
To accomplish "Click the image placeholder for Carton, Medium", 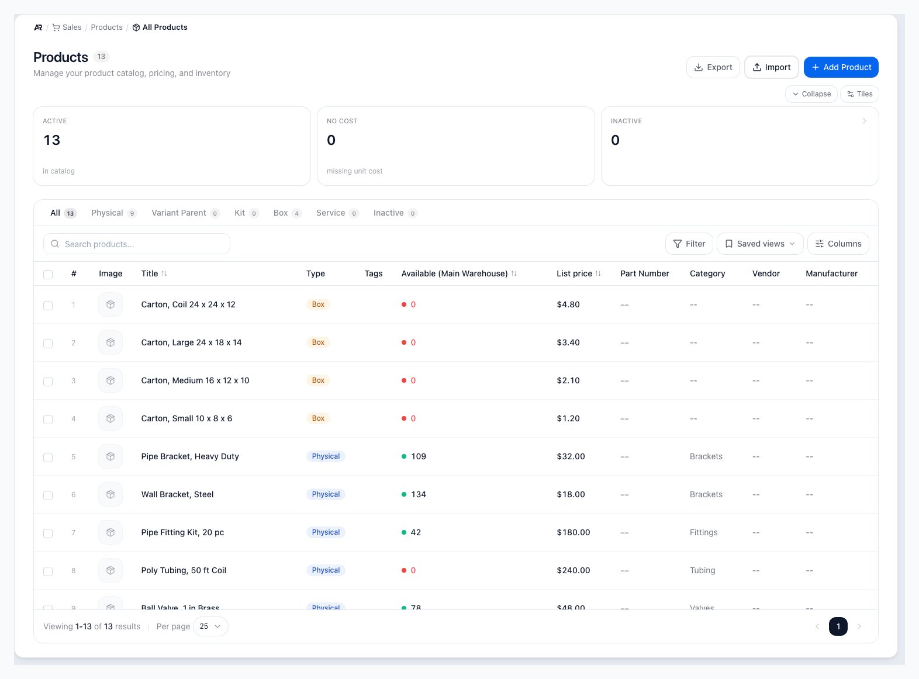I will tap(110, 380).
